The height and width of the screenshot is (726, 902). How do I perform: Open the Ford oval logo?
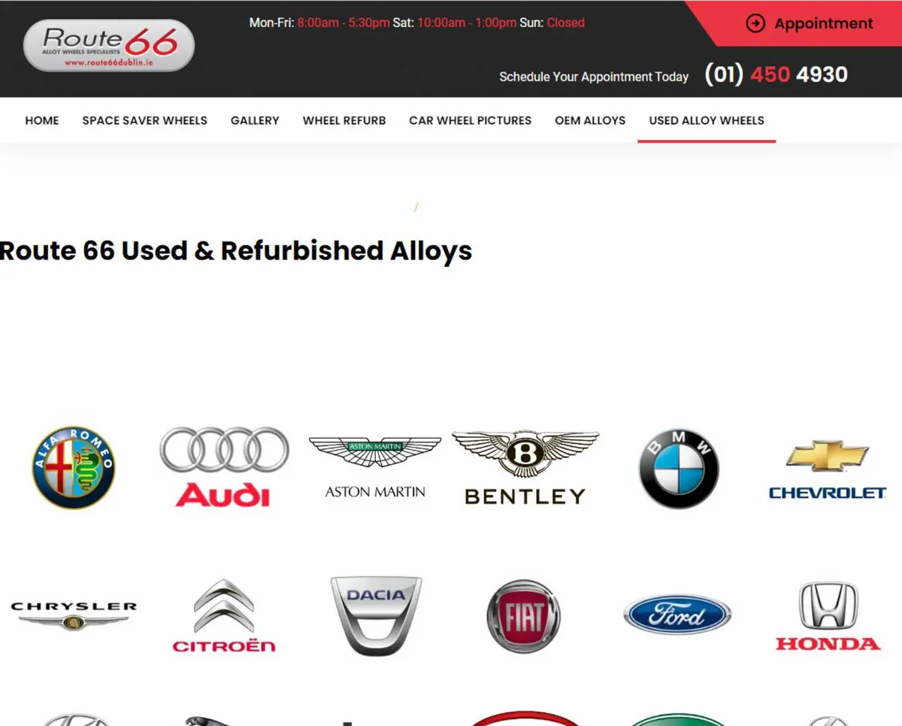(x=676, y=613)
